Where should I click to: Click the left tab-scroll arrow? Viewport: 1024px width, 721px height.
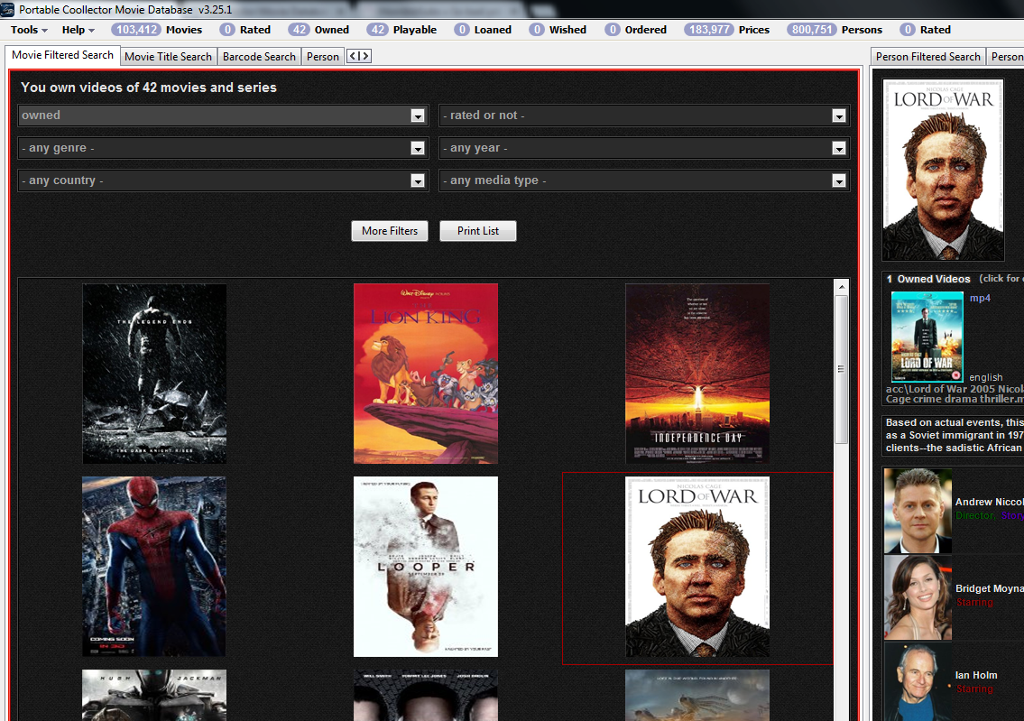[x=354, y=56]
